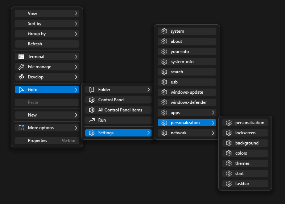Click gear icon beside All Control Panel Items
285x204 pixels.
point(92,110)
